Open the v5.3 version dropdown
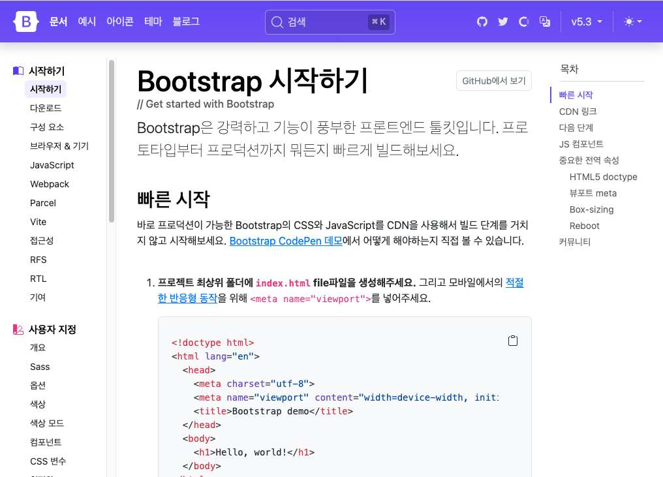This screenshot has height=477, width=663. (587, 22)
